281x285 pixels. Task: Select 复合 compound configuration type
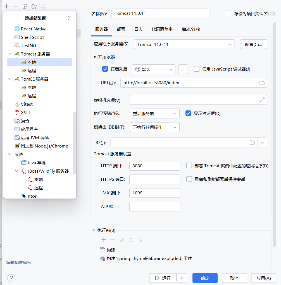[22, 121]
